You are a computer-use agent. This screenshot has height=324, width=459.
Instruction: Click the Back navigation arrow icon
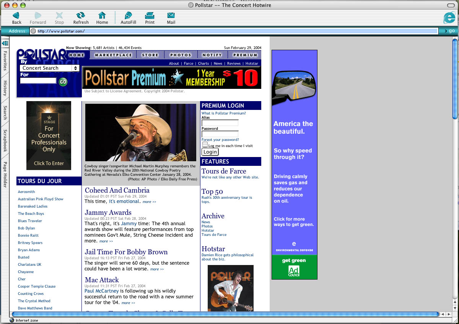click(16, 15)
